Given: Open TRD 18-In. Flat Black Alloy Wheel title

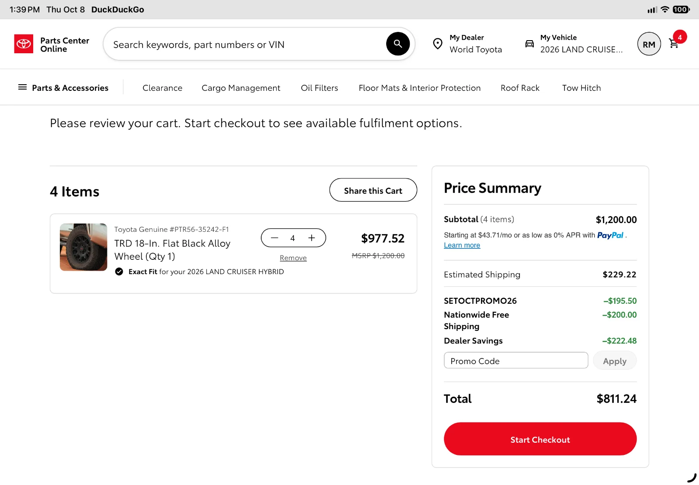Looking at the screenshot, I should [x=172, y=250].
